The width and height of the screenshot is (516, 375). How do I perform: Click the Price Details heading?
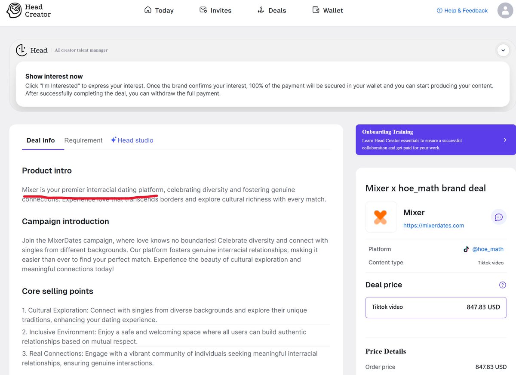tap(386, 351)
